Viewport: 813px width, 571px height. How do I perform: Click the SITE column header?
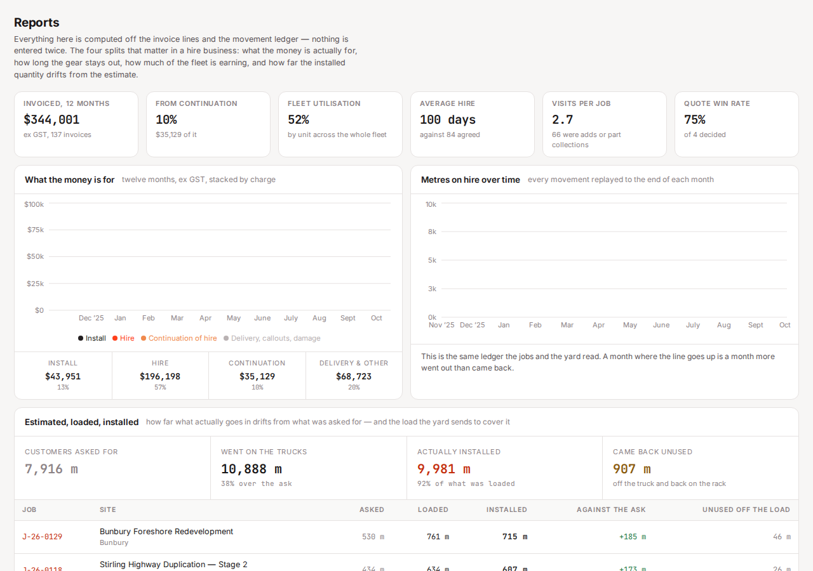point(108,509)
